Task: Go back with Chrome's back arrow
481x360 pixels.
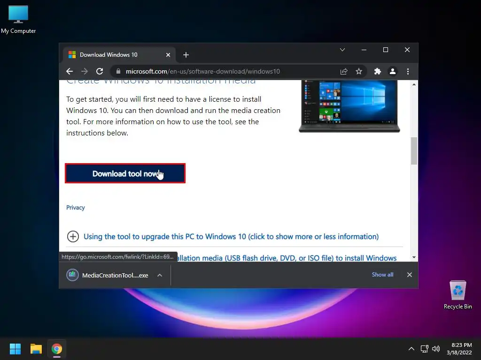Action: pyautogui.click(x=70, y=71)
